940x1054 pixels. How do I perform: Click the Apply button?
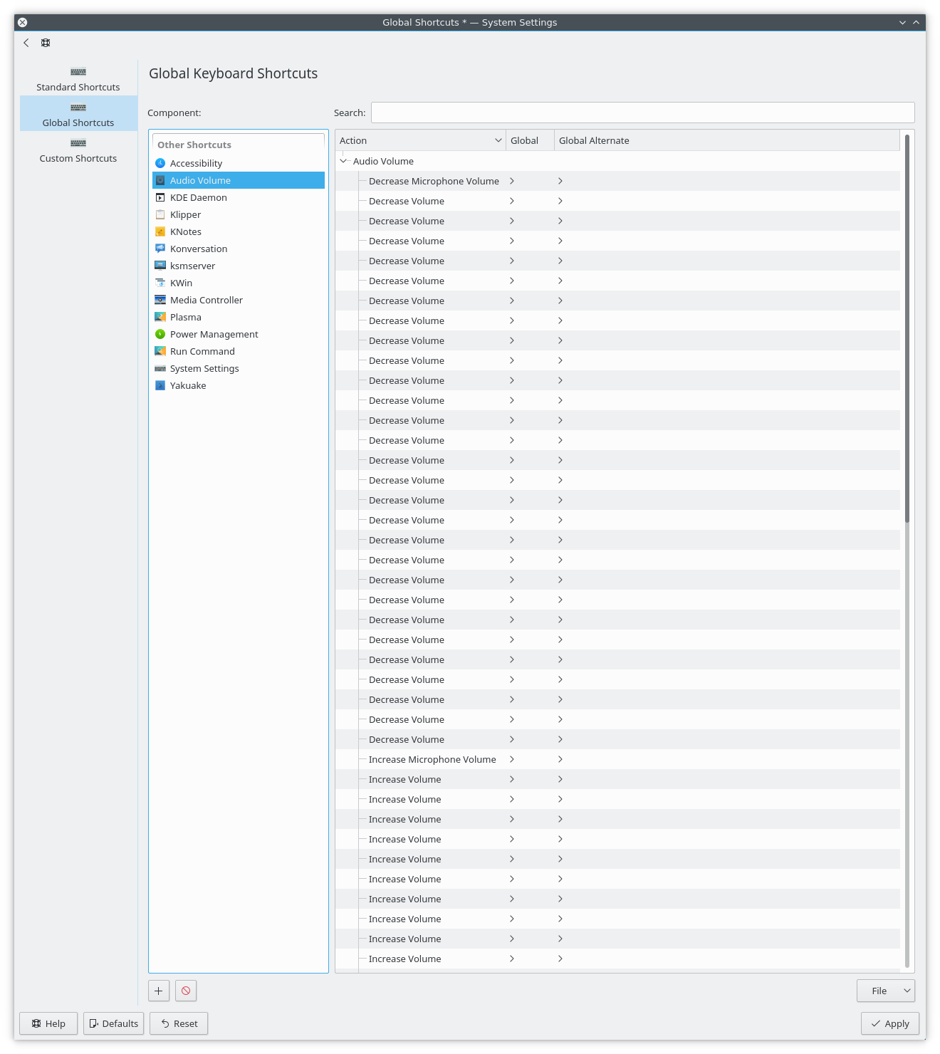(x=889, y=1023)
